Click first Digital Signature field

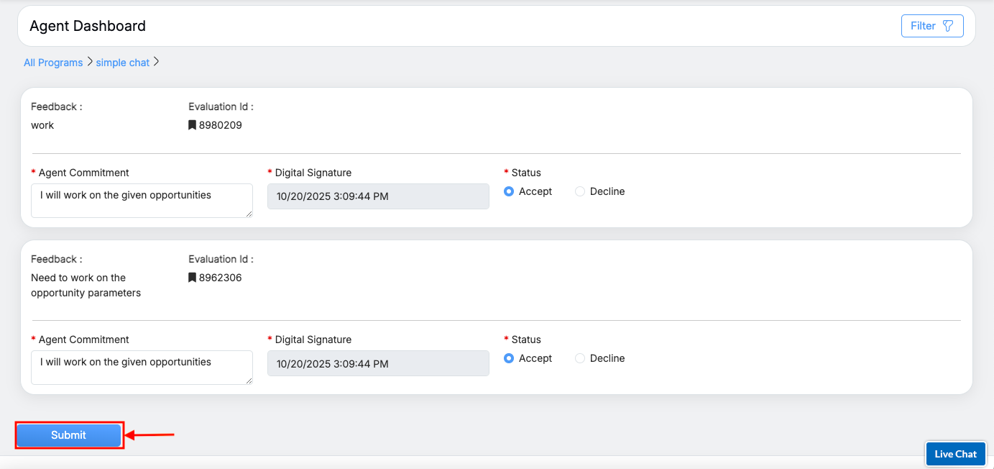[378, 196]
